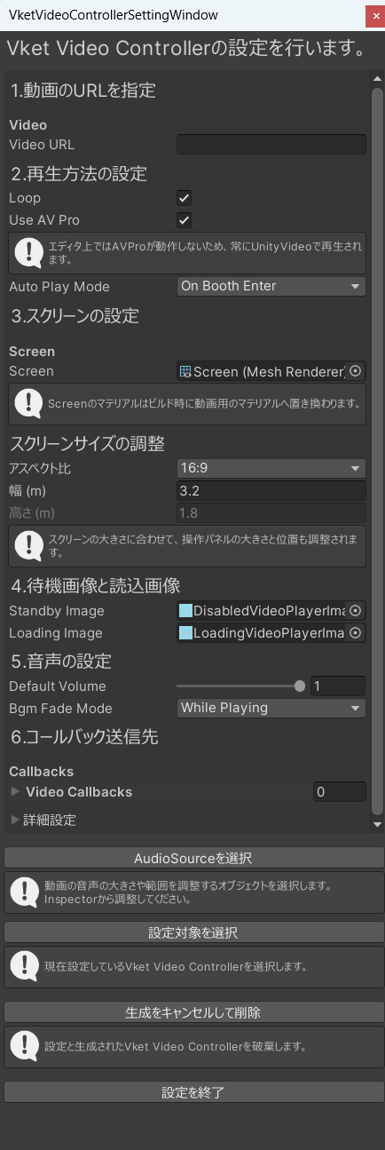Expand the 詳細設定 foldout
This screenshot has width=385, height=1150.
pyautogui.click(x=15, y=820)
